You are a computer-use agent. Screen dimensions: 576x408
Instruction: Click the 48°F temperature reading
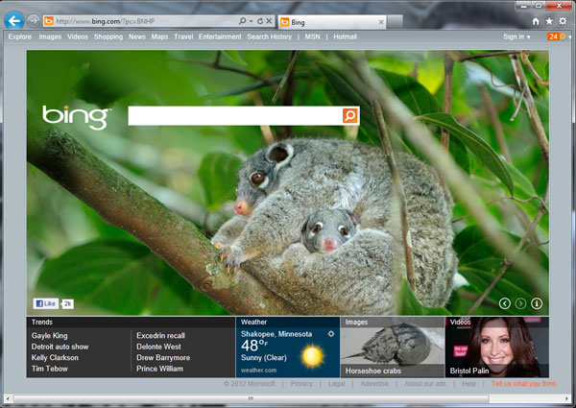pos(254,346)
